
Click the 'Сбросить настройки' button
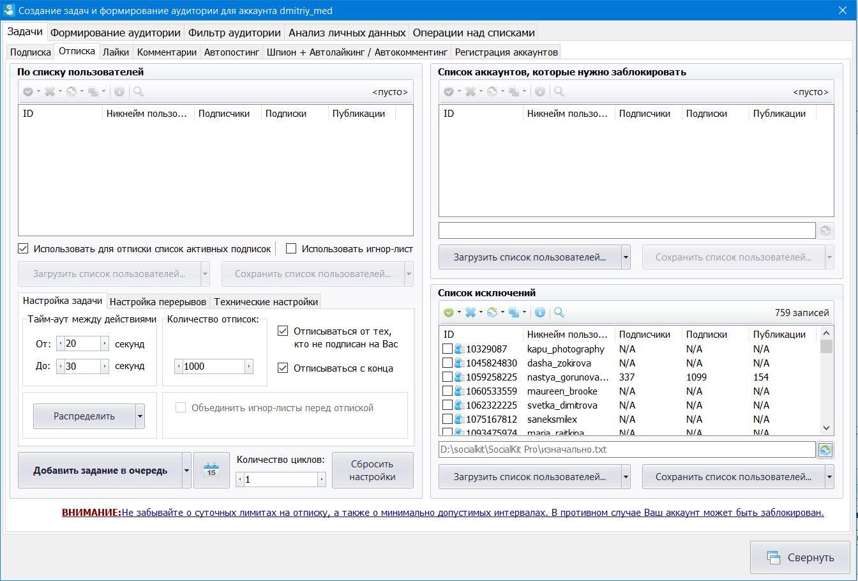click(372, 471)
